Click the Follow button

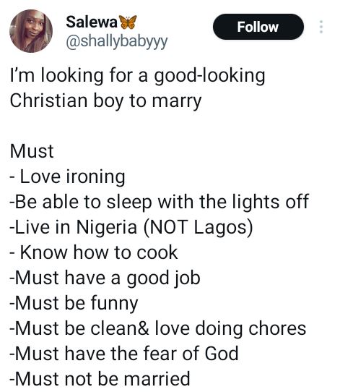(x=258, y=27)
